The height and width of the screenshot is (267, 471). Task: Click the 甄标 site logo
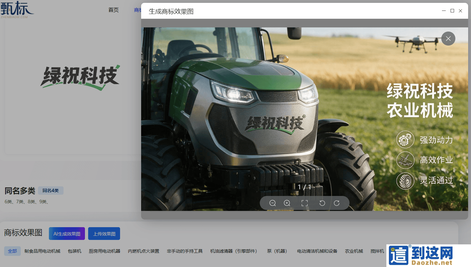17,10
